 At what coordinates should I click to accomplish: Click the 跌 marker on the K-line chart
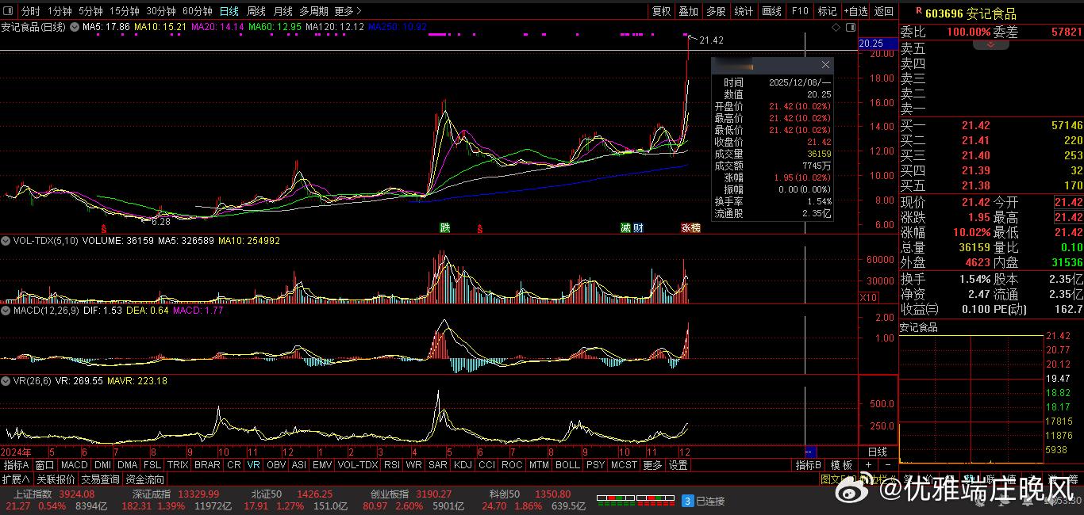click(445, 228)
